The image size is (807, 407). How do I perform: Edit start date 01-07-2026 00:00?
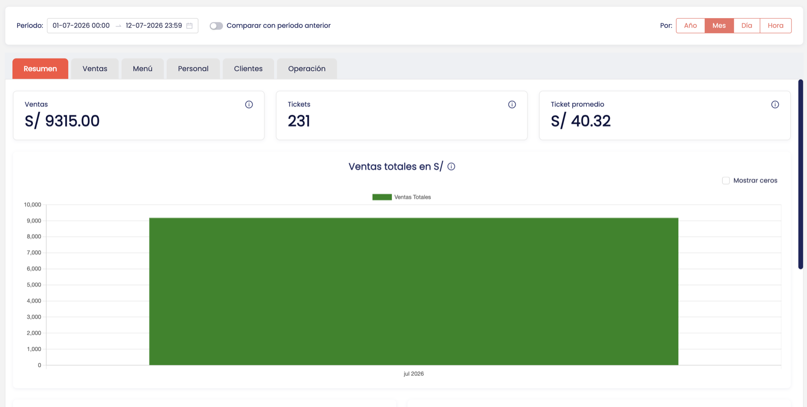click(x=81, y=26)
